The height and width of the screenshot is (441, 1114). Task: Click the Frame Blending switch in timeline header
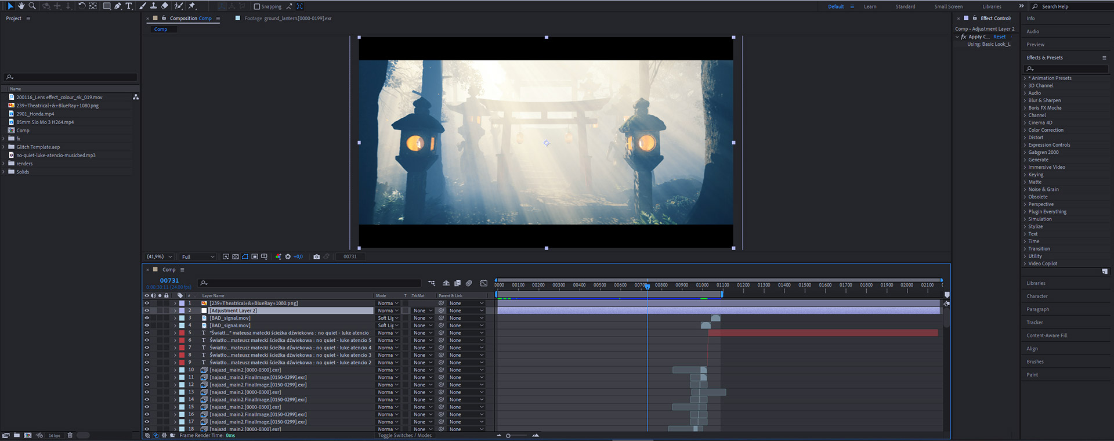(457, 283)
